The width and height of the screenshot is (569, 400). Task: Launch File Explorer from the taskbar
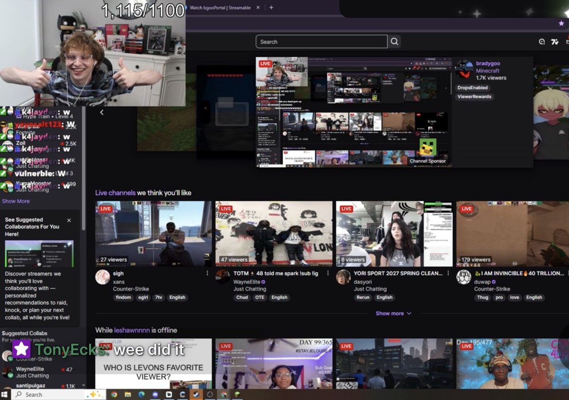pos(128,394)
